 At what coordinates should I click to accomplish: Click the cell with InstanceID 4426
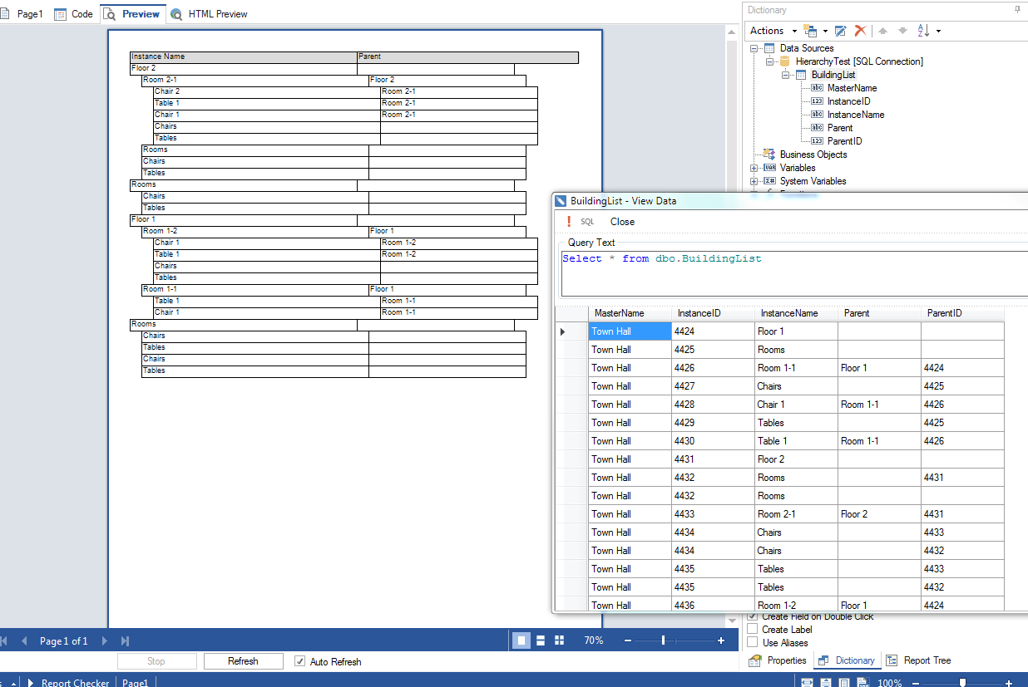(713, 368)
